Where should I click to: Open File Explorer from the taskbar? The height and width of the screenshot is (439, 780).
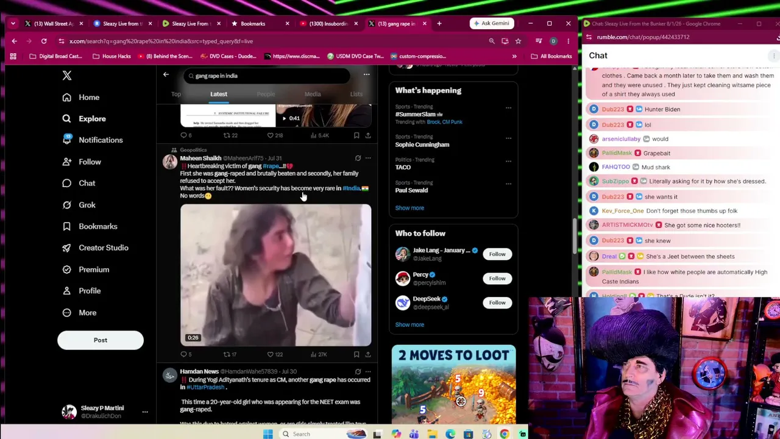coord(432,434)
